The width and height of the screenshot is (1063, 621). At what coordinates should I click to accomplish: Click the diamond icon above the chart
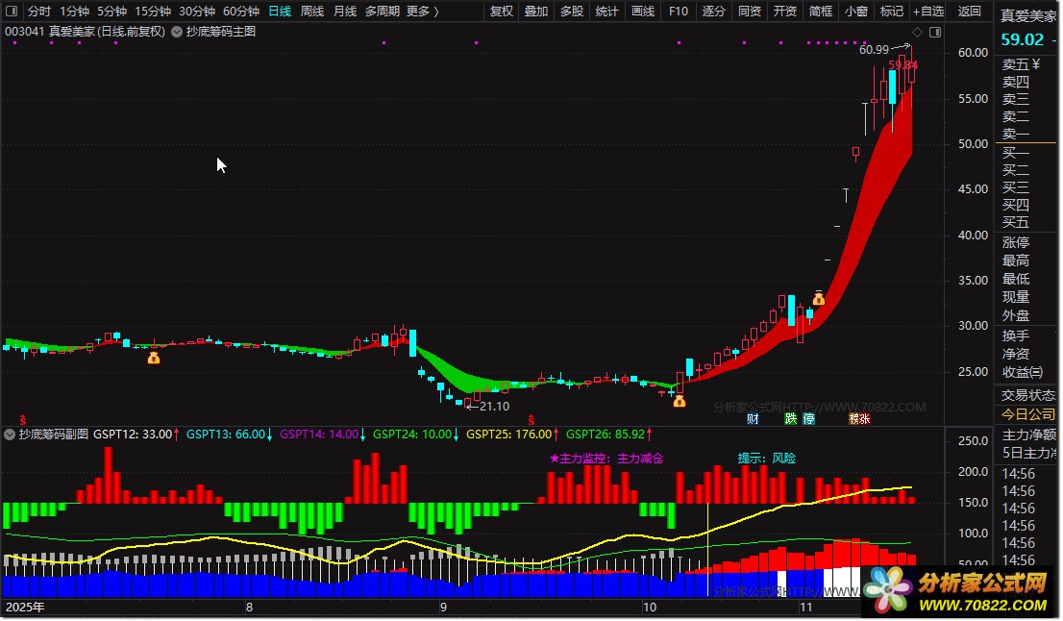(917, 32)
